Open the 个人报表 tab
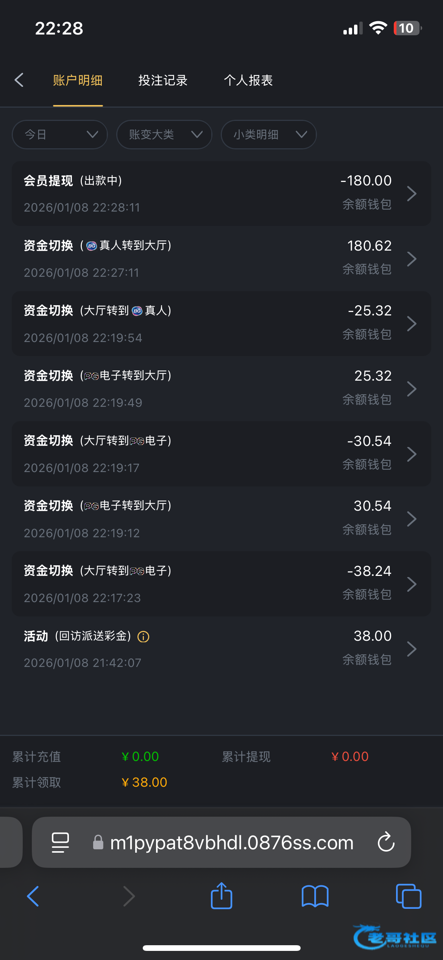Image resolution: width=443 pixels, height=960 pixels. pyautogui.click(x=248, y=80)
